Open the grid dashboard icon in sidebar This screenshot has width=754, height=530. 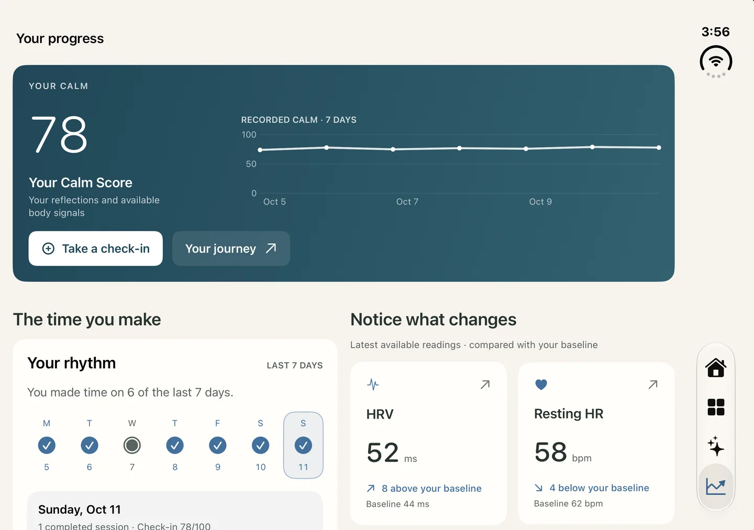(716, 407)
